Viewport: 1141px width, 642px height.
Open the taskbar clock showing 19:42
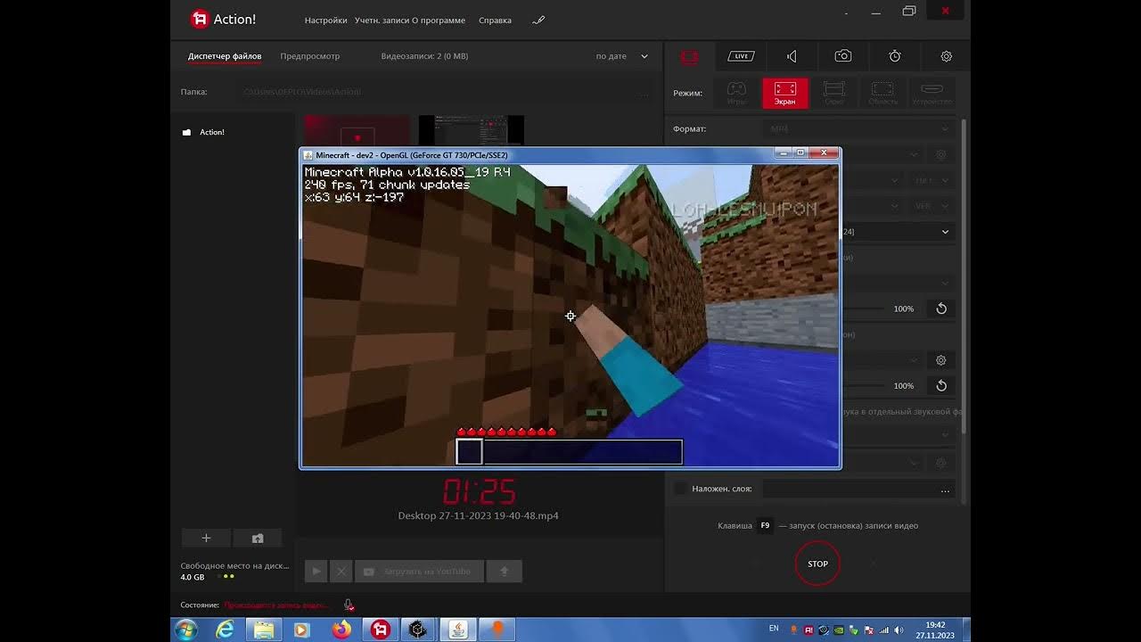[x=935, y=630]
